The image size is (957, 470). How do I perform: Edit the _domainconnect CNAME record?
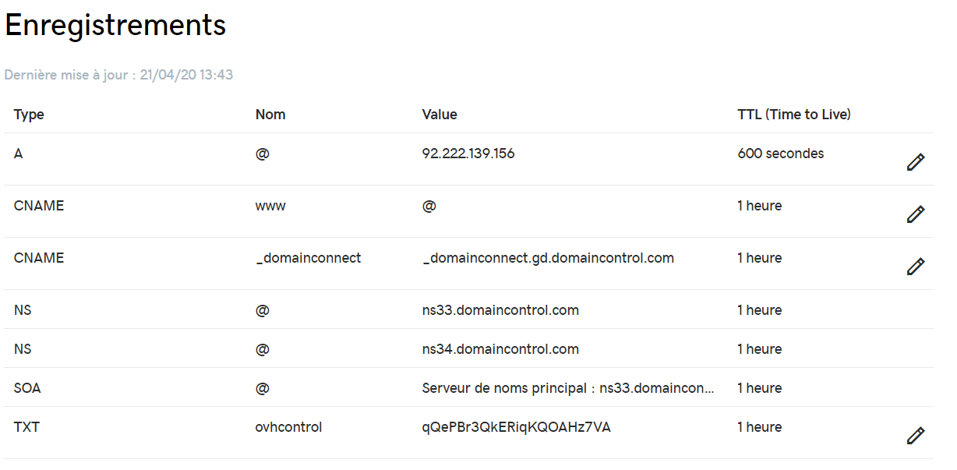916,267
